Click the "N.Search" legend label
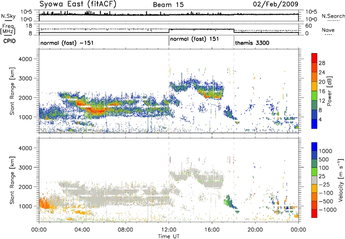Image resolution: width=345 pixels, height=239 pixels. coord(333,16)
